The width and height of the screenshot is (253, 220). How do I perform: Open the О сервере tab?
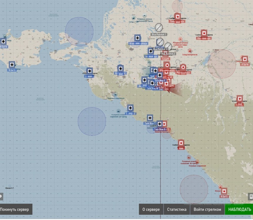tap(151, 209)
